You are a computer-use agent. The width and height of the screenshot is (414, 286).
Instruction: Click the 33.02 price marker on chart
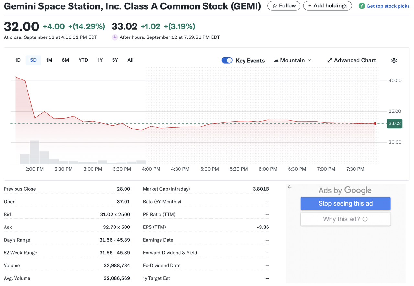pyautogui.click(x=395, y=123)
